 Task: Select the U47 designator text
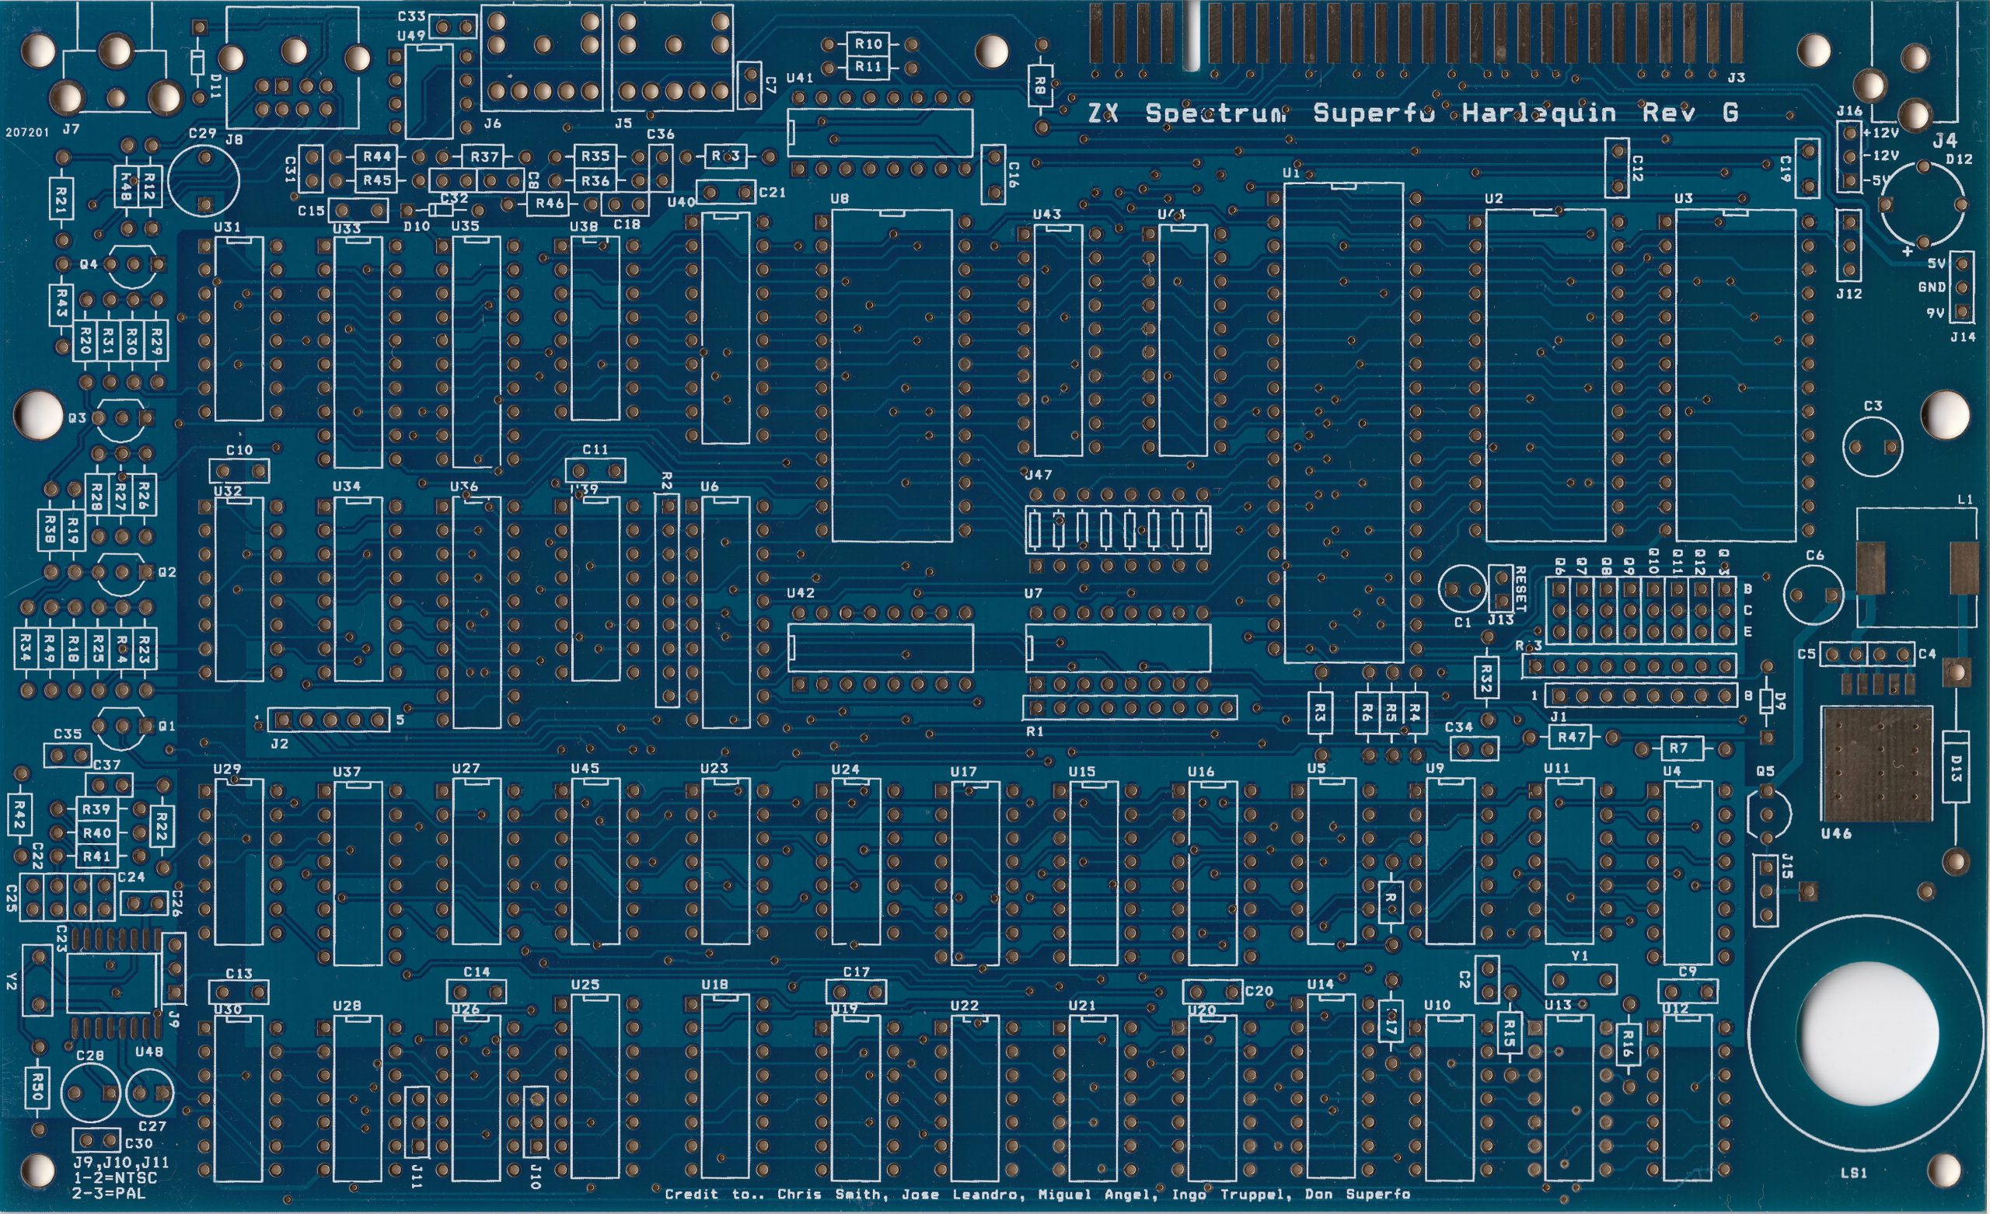tap(1038, 475)
